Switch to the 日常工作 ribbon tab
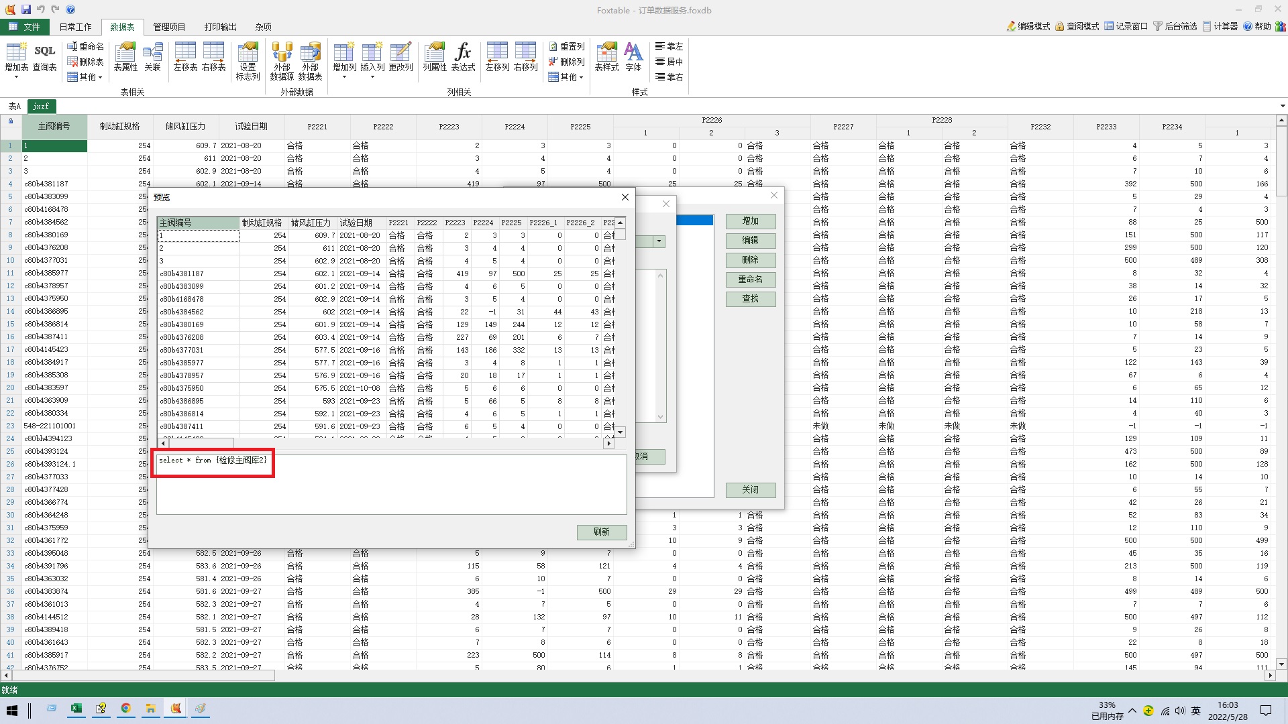The height and width of the screenshot is (724, 1288). [x=75, y=27]
